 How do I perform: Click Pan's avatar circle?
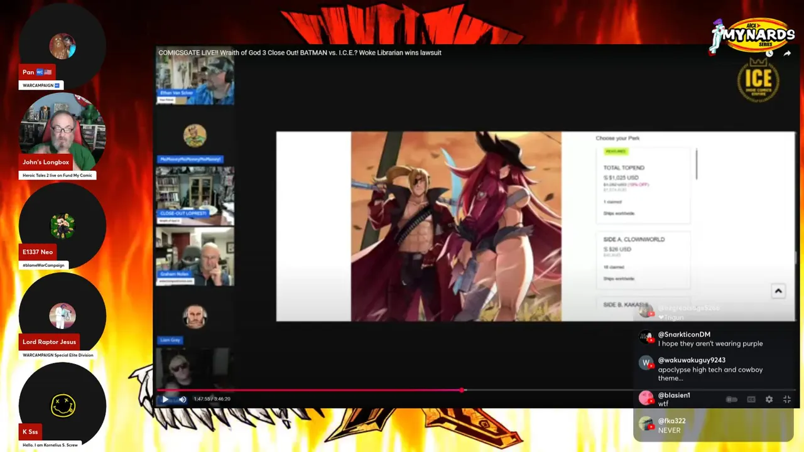tap(62, 47)
